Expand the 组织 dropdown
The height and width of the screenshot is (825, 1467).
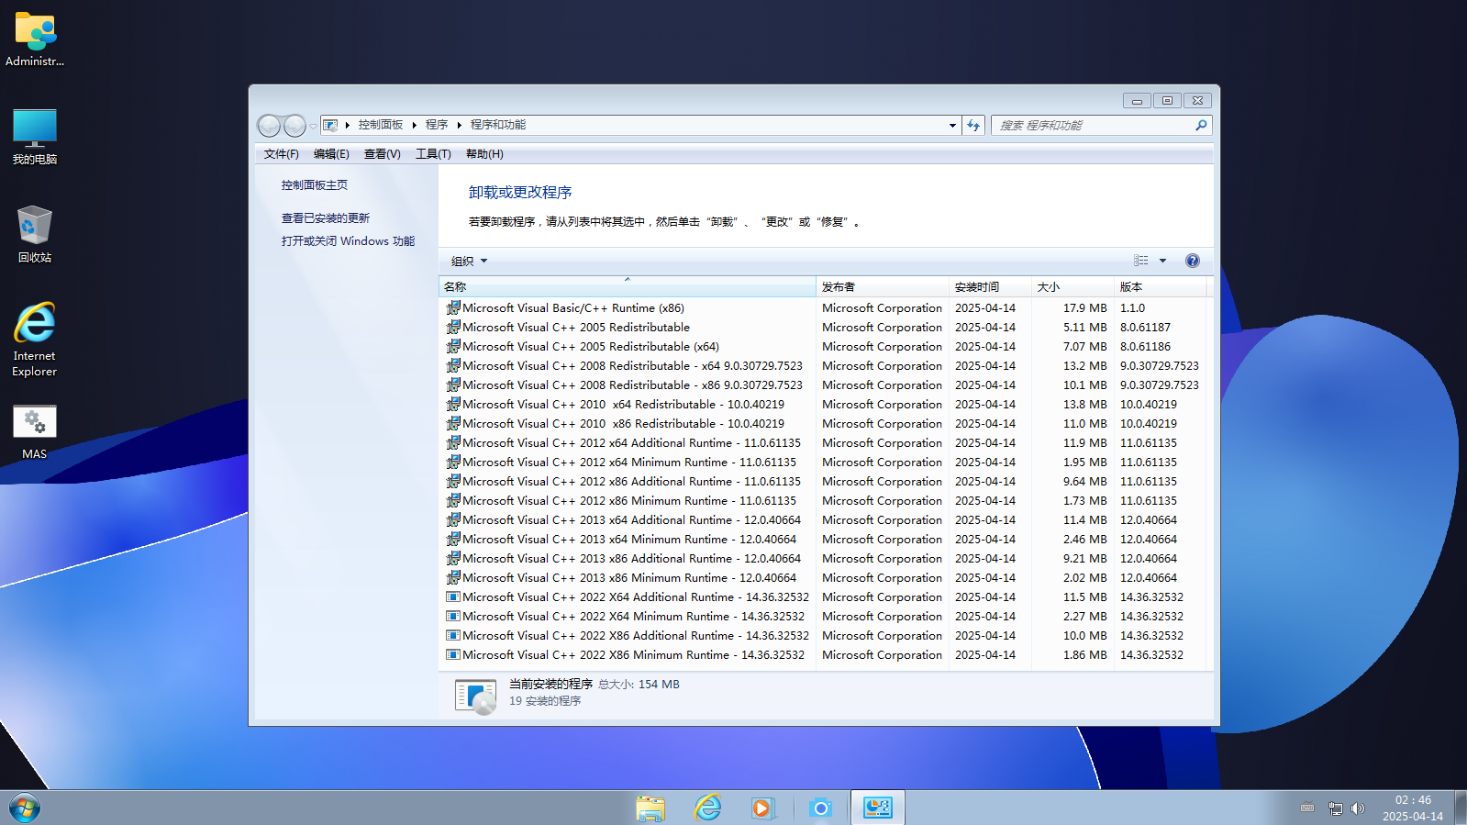(469, 261)
